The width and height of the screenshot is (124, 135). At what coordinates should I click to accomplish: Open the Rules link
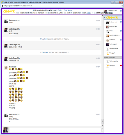point(60,10)
